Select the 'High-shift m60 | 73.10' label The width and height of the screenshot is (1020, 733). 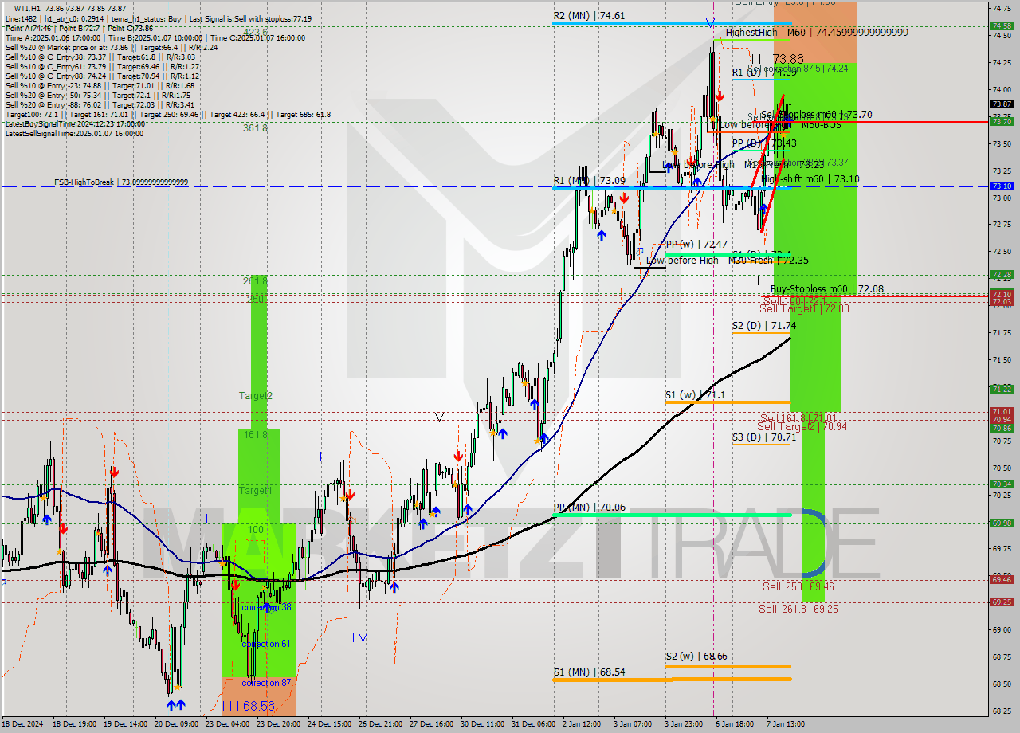point(810,179)
